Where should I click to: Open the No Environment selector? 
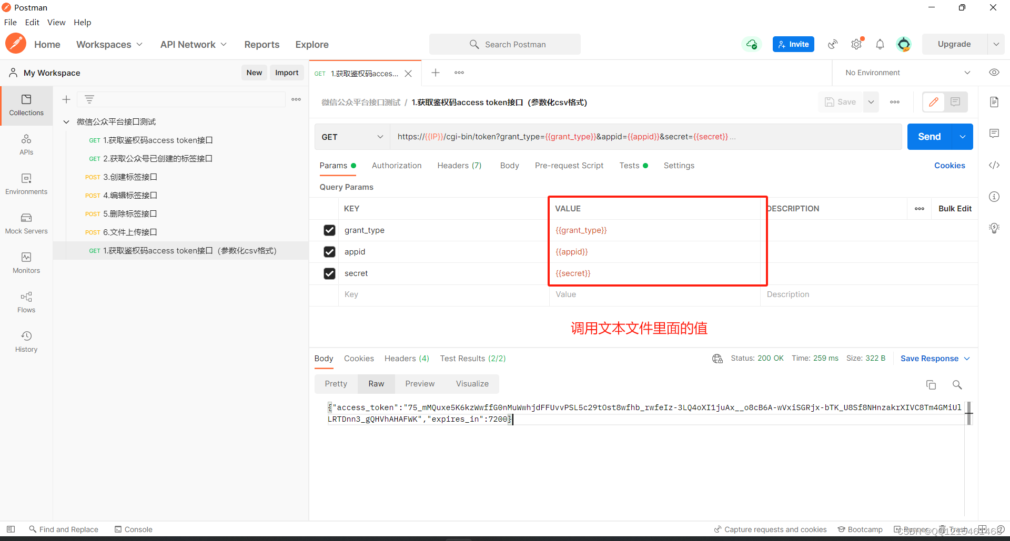tap(907, 73)
